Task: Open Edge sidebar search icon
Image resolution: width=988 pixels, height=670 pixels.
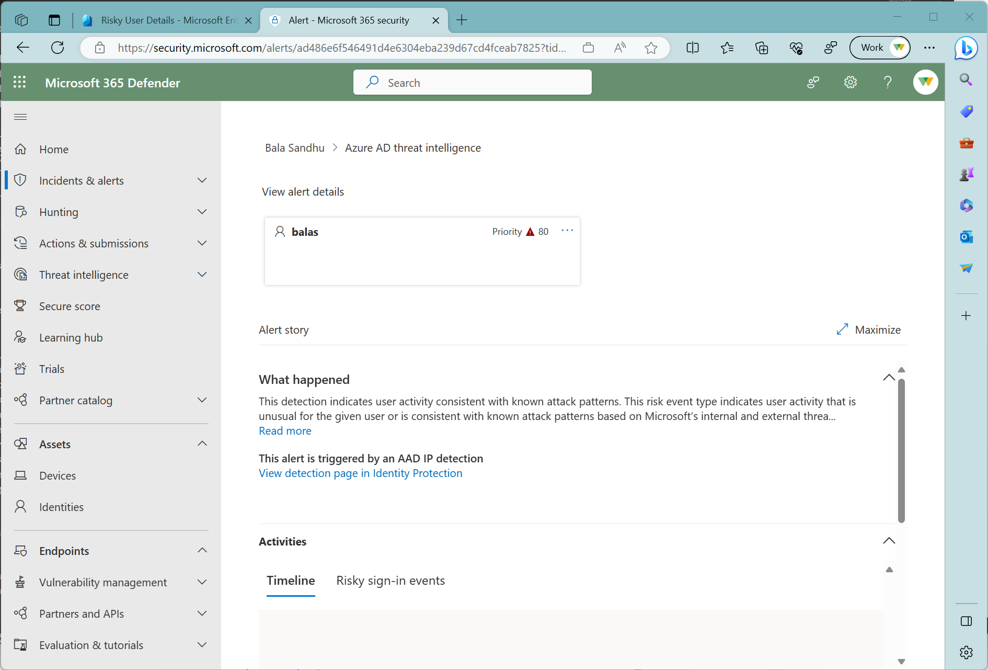Action: click(x=966, y=80)
